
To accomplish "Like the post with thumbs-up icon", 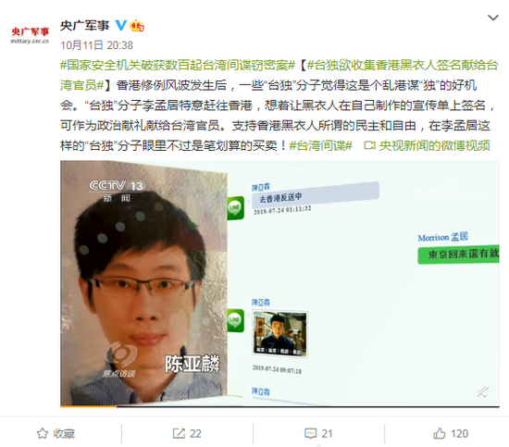I will pos(440,433).
